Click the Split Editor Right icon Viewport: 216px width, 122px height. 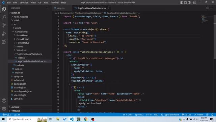[208, 8]
